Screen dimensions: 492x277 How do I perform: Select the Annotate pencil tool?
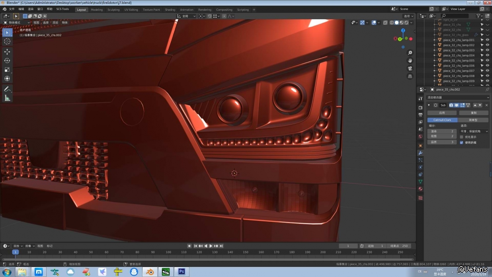[x=7, y=89]
